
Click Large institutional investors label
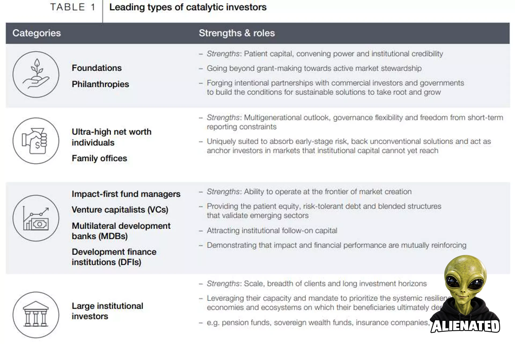107,311
